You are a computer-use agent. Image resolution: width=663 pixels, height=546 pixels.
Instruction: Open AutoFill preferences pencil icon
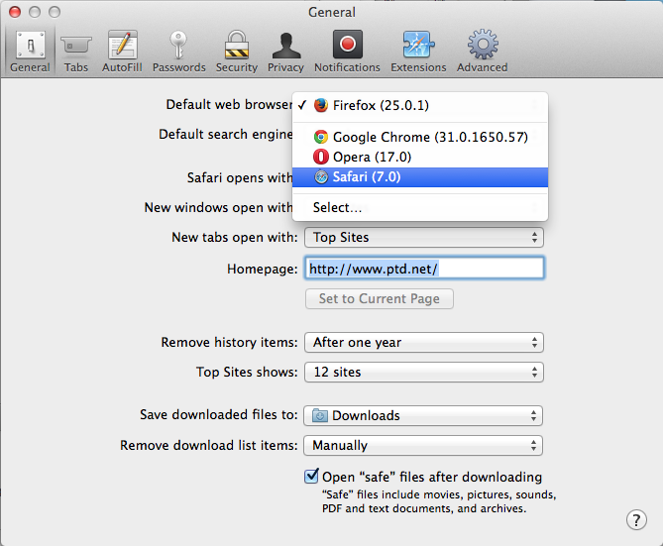[x=122, y=45]
